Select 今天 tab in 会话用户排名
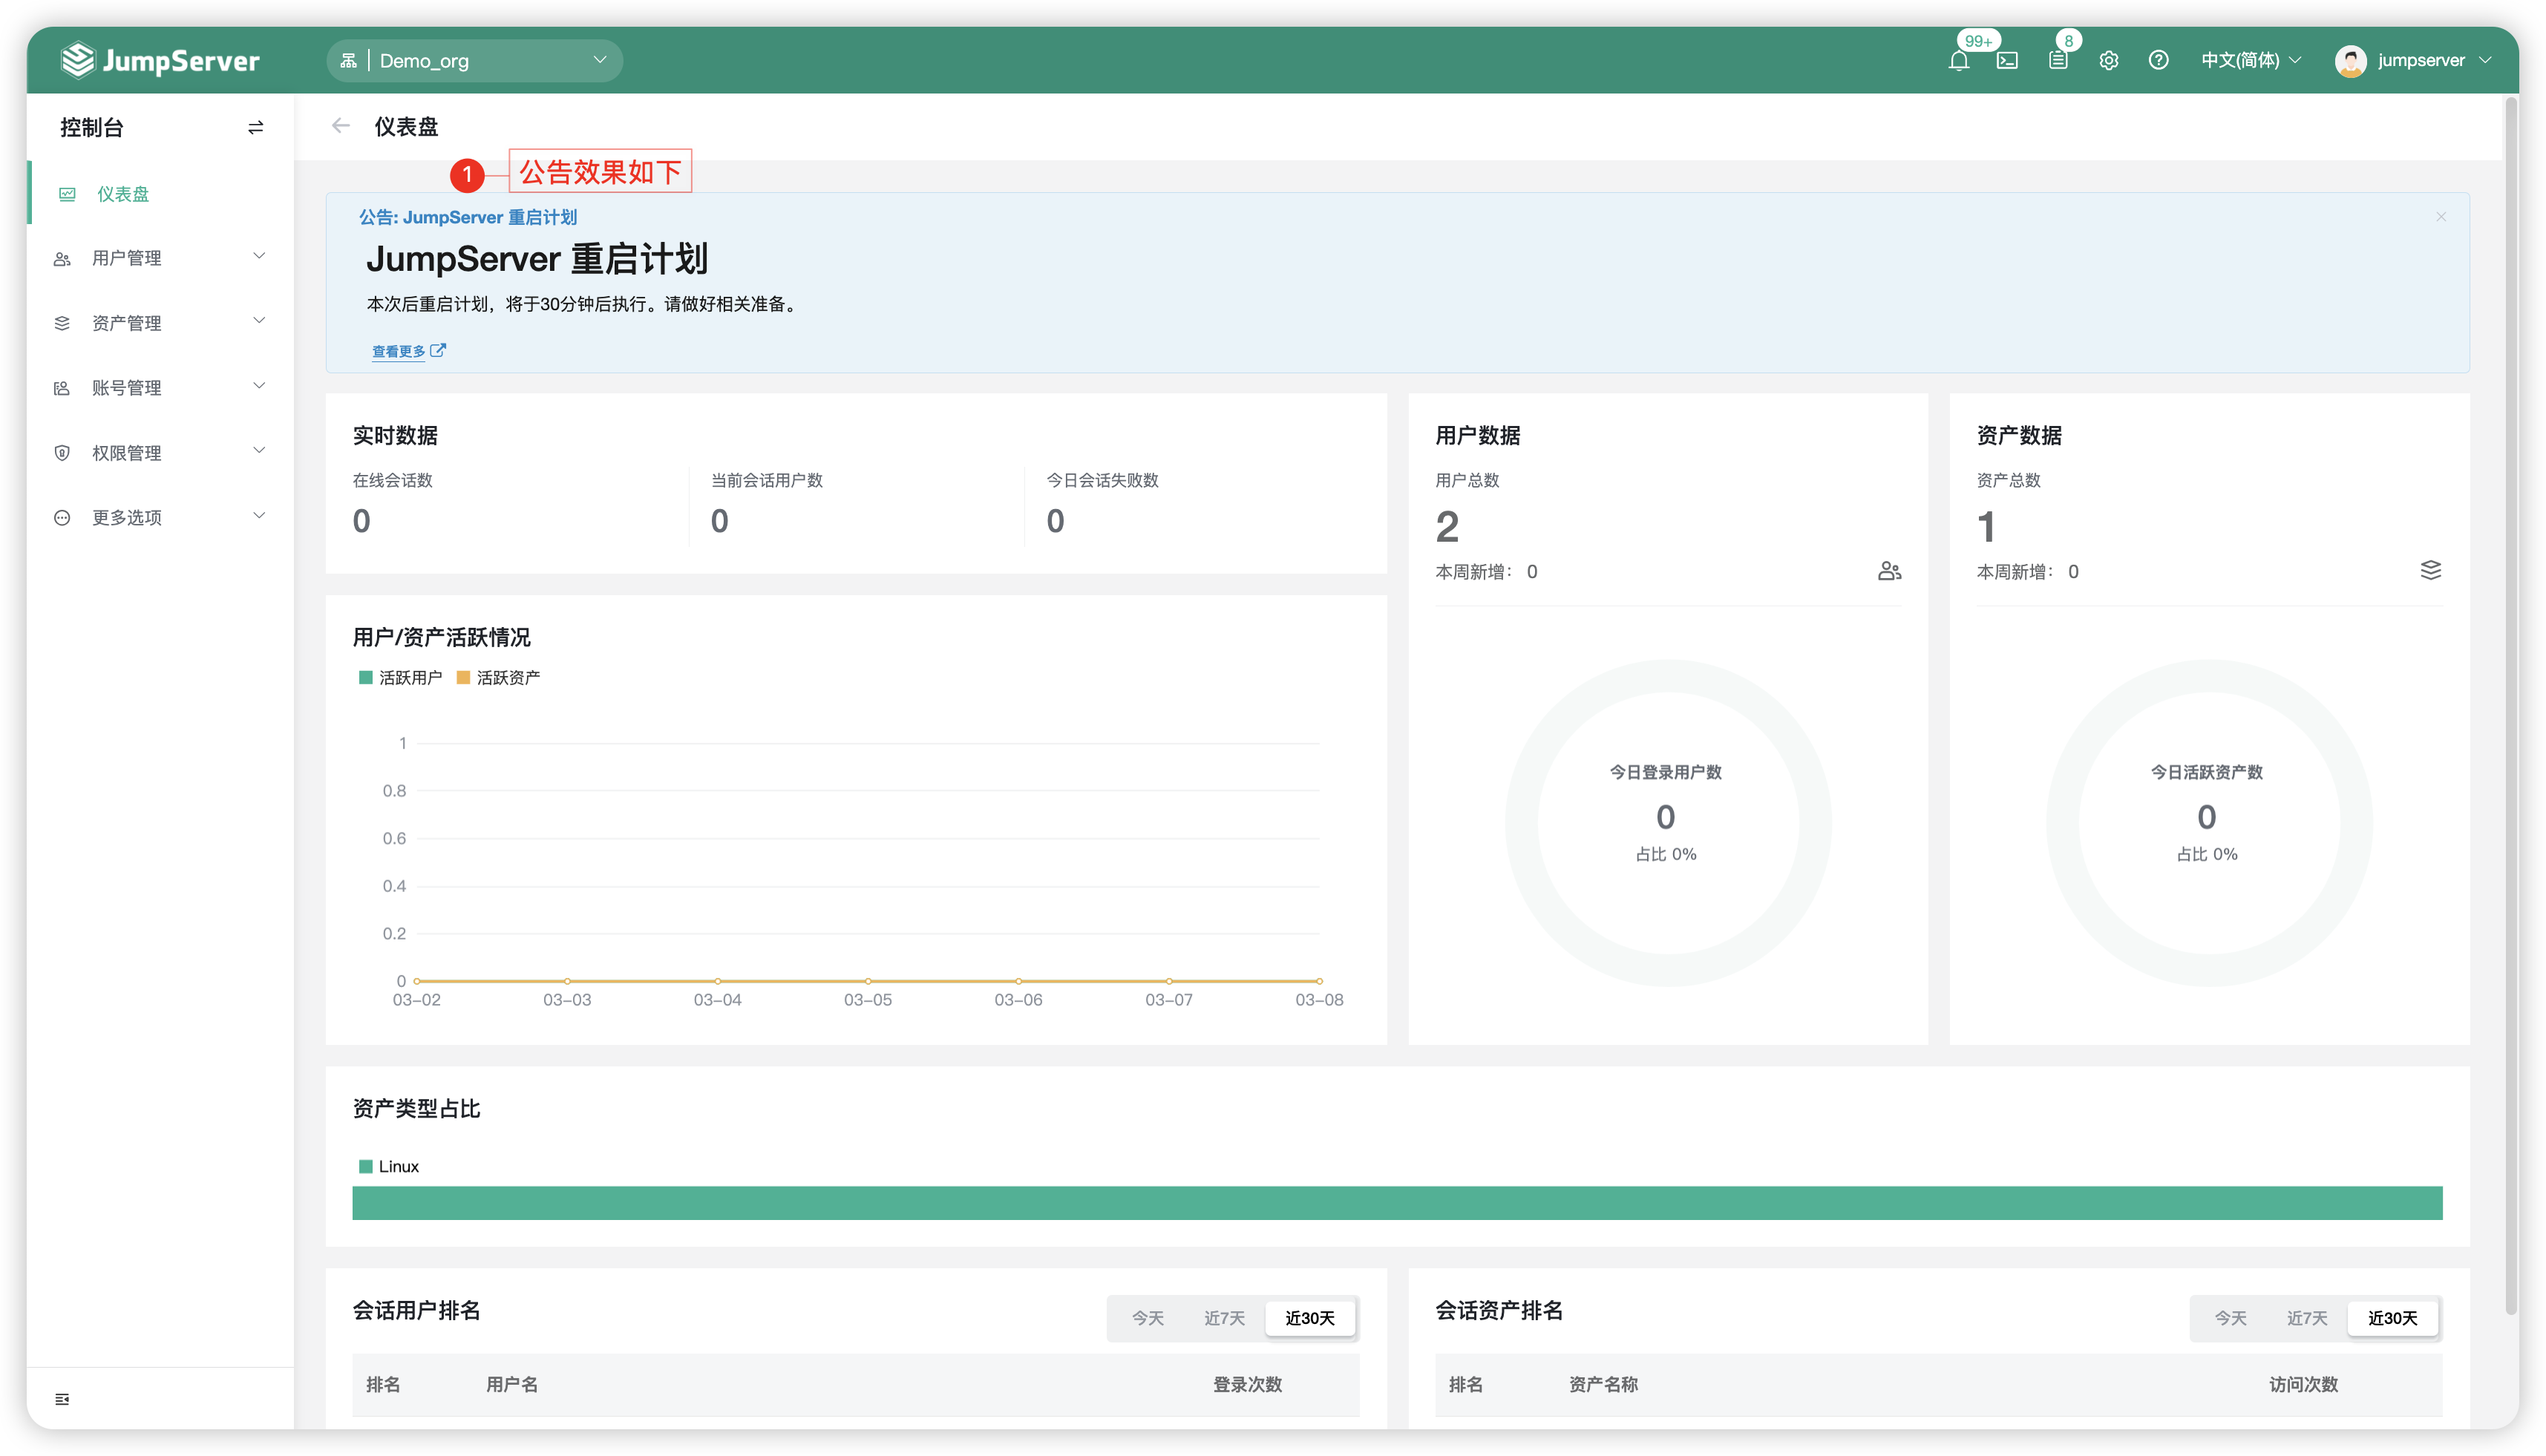This screenshot has width=2546, height=1456. point(1147,1318)
